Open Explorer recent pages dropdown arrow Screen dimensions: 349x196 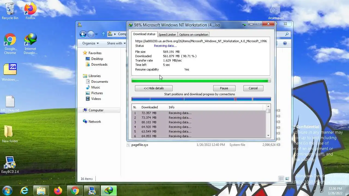96,34
